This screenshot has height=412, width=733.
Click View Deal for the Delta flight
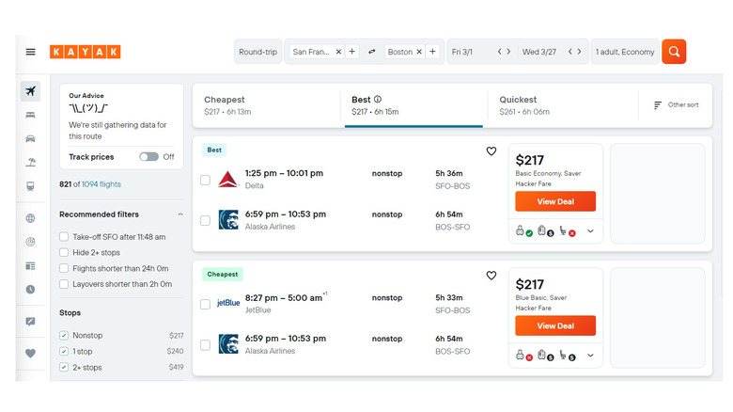(x=555, y=201)
